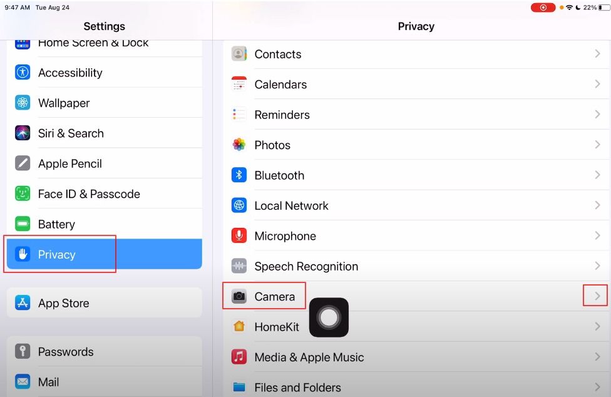Tap the App Store icon in sidebar
Viewport: 611px width, 397px height.
pyautogui.click(x=23, y=302)
